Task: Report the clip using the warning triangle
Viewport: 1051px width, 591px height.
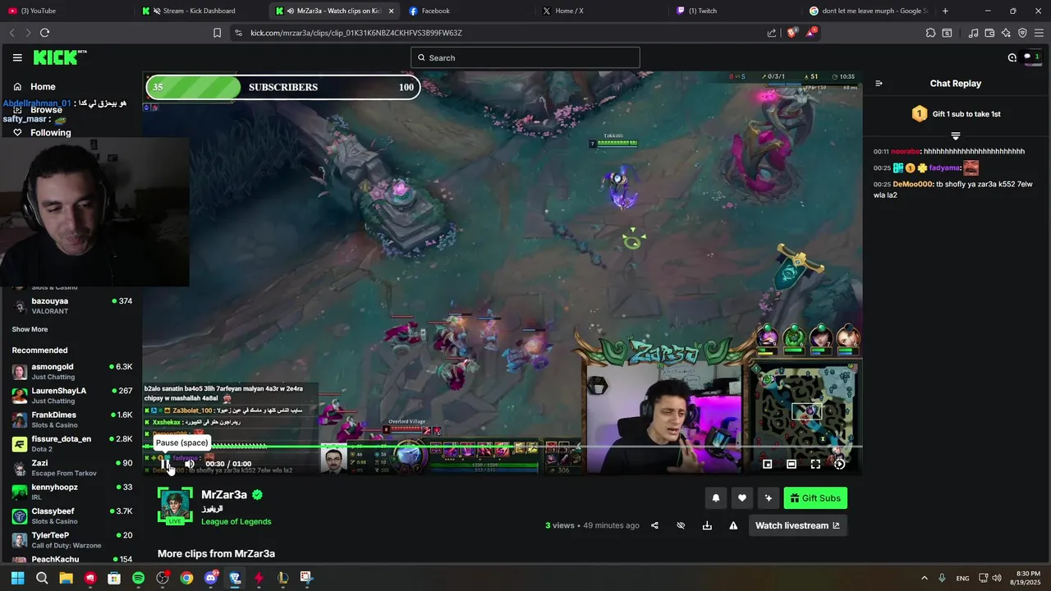Action: coord(733,525)
